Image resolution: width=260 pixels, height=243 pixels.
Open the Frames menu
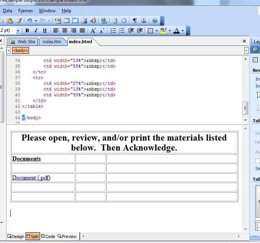point(26,11)
